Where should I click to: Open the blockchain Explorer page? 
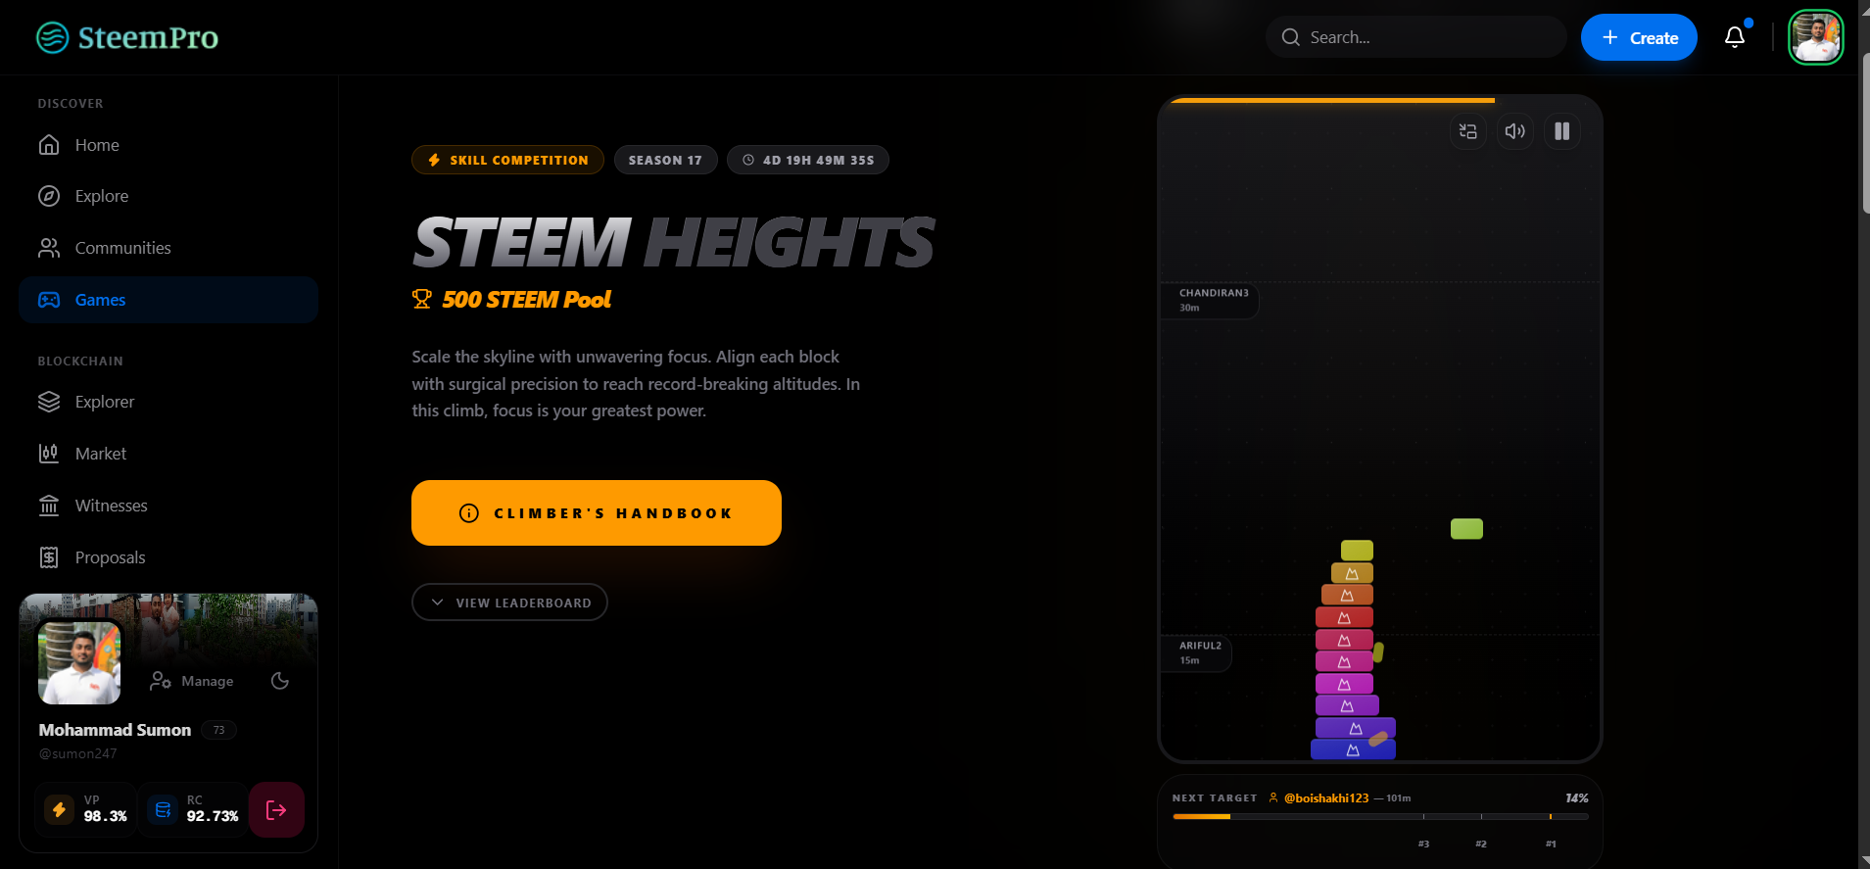pos(168,402)
